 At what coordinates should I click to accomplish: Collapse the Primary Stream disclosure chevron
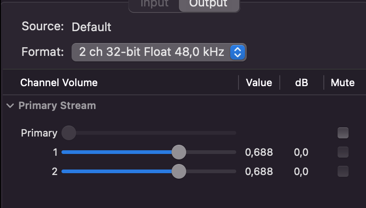click(x=10, y=106)
